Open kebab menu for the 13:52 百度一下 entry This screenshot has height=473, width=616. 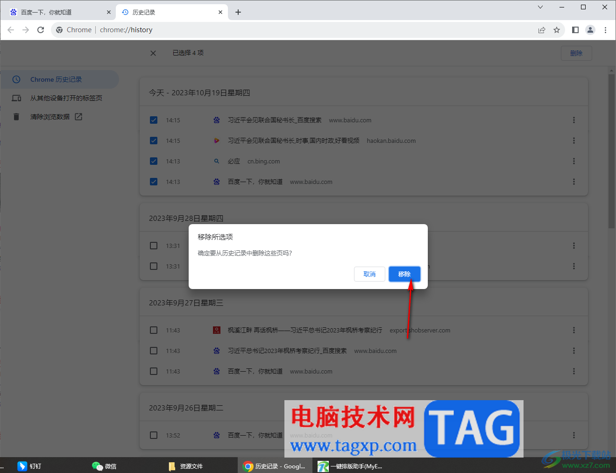tap(574, 435)
